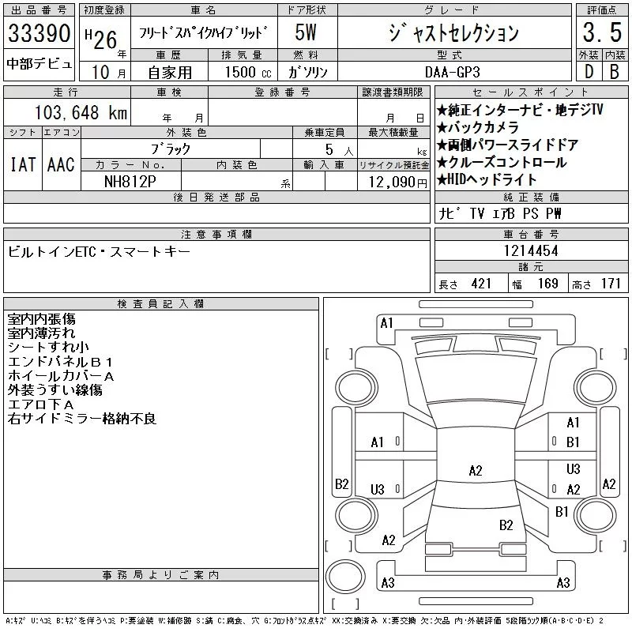This screenshot has width=632, height=632.
Task: Select ★純正インターナビ・地デジTV sales point
Action: click(520, 110)
